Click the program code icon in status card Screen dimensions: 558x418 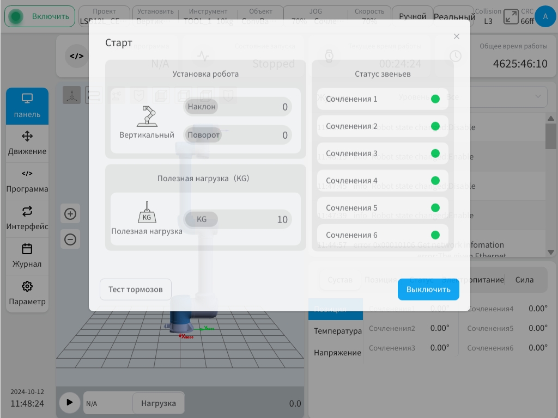coord(76,56)
